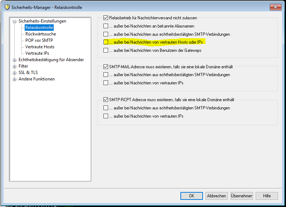
Task: Collapse the Sicherheits-Einstellungen tree node
Action: coord(15,21)
